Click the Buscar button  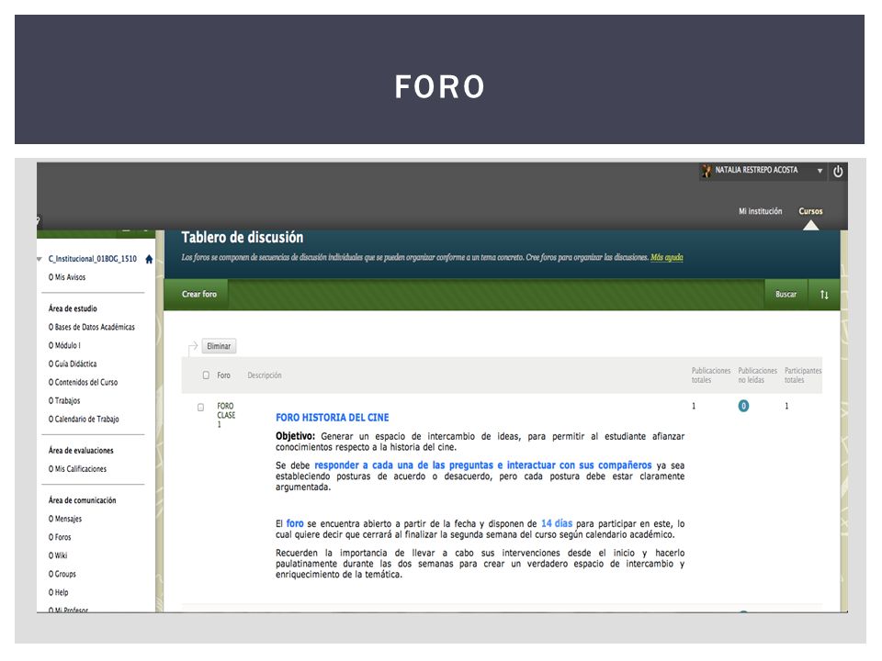point(786,295)
